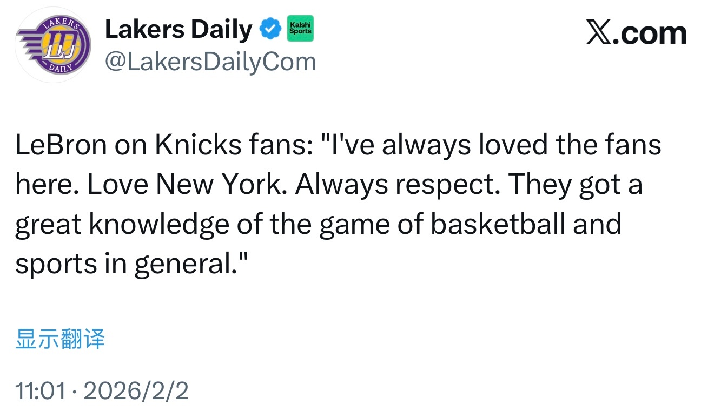Select the word "knowledge" in the tweet

pyautogui.click(x=159, y=224)
